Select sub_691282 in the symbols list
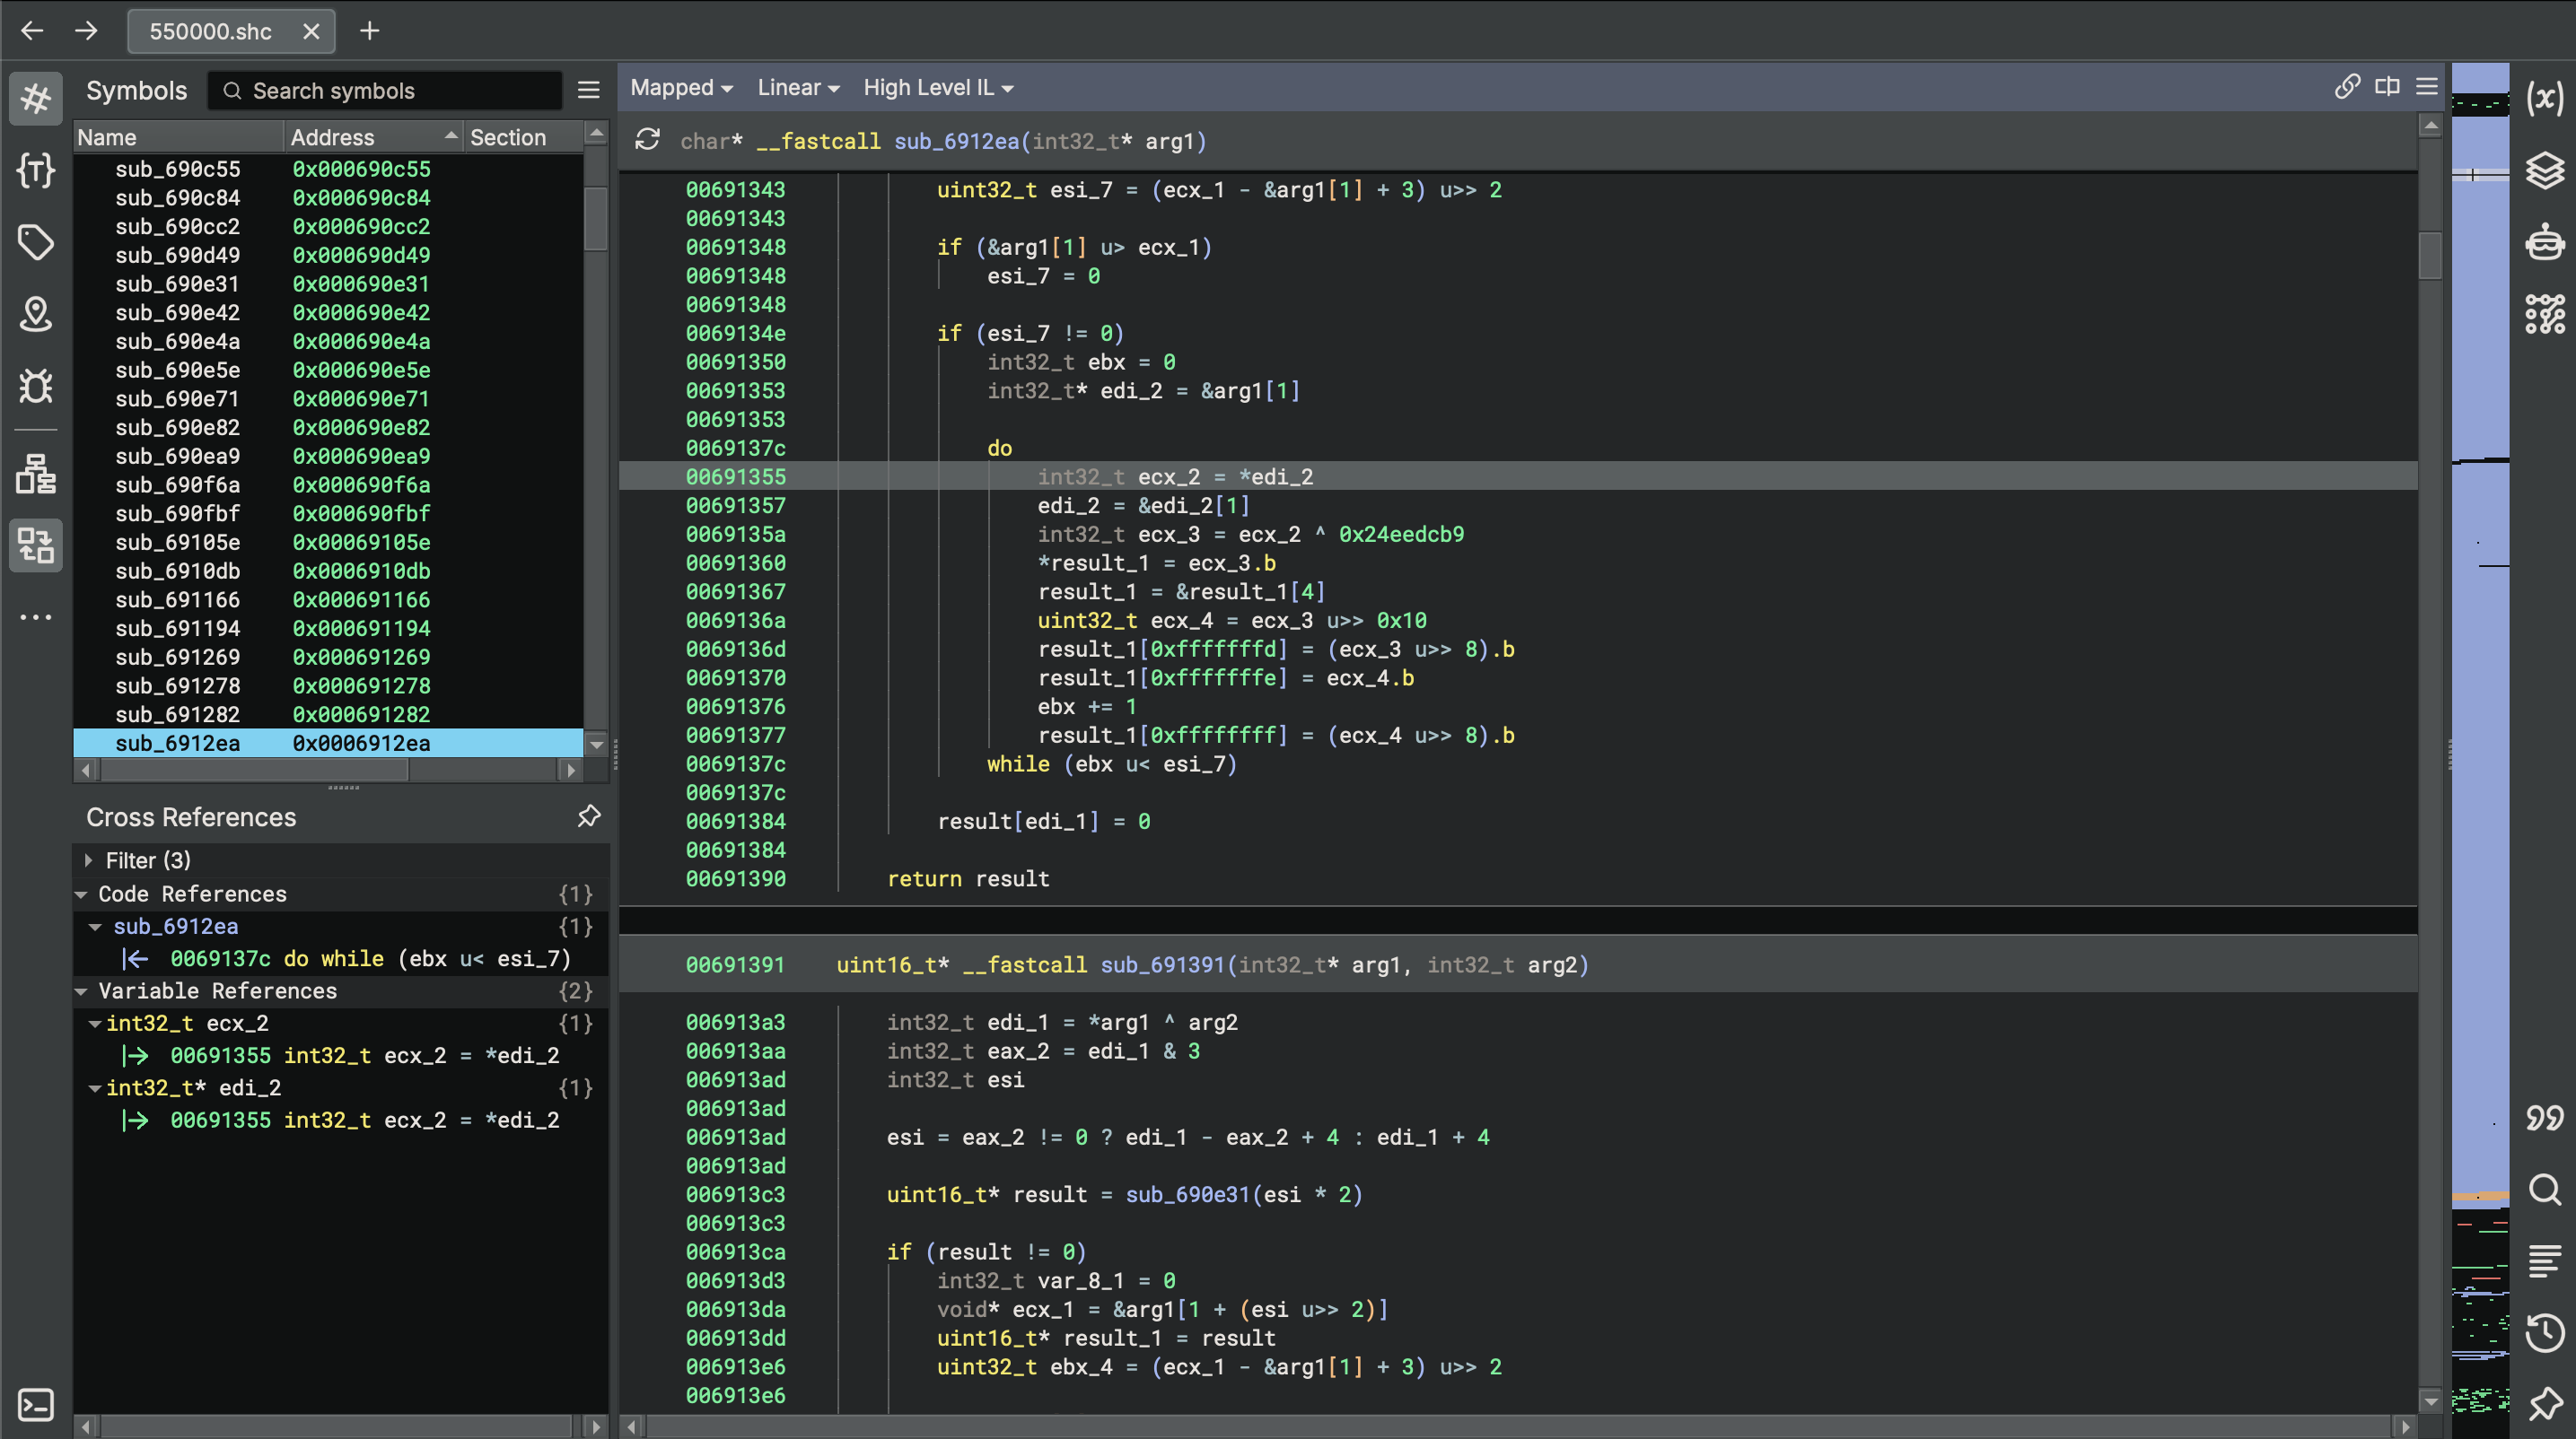2576x1439 pixels. tap(328, 714)
